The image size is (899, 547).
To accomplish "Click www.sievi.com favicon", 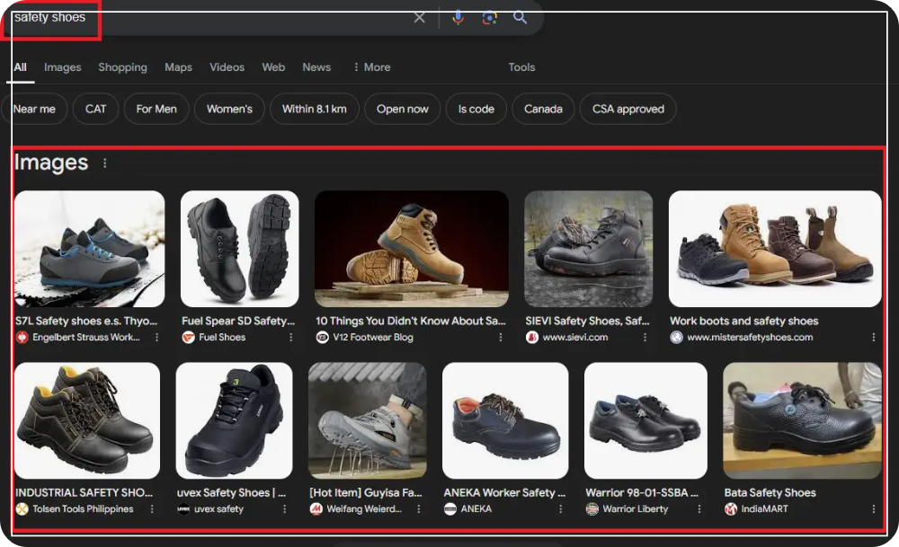I will point(532,338).
